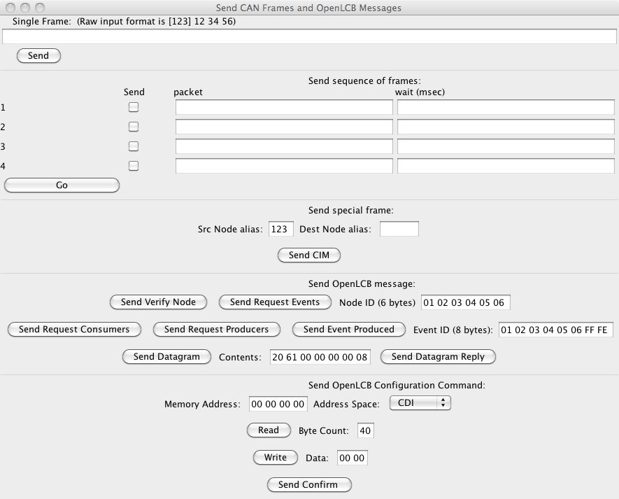Click Send Request Events button
The image size is (619, 499).
tap(274, 302)
